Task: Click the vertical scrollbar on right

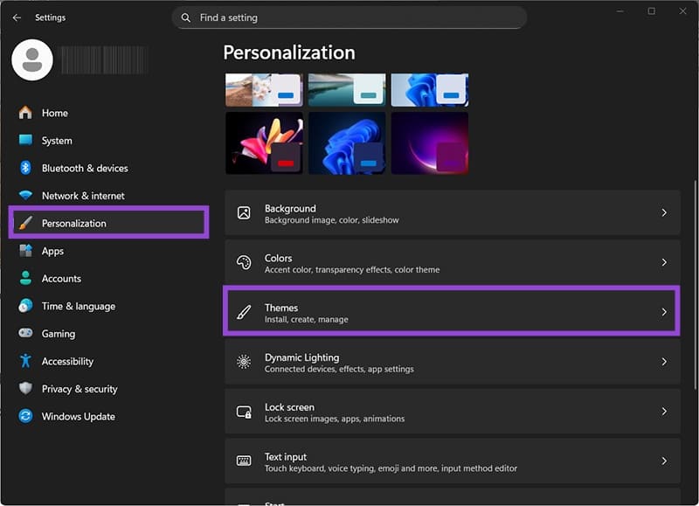Action: point(696,285)
